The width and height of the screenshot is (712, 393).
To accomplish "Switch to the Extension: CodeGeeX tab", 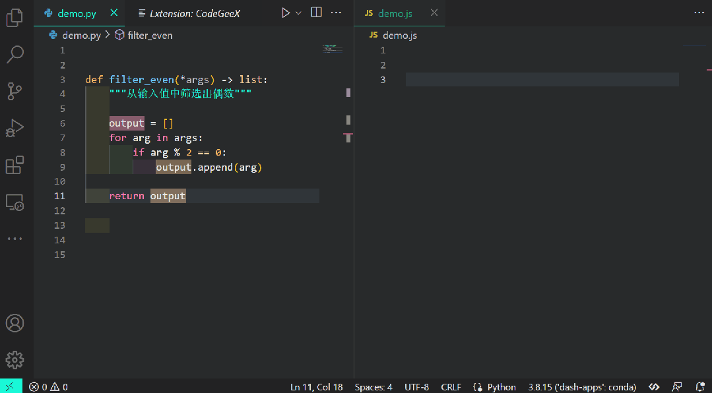I will pyautogui.click(x=195, y=14).
